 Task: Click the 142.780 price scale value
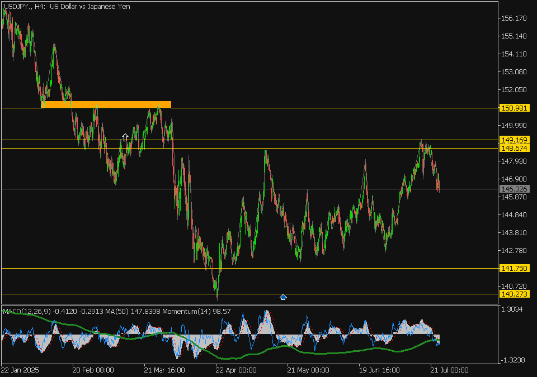pos(514,250)
